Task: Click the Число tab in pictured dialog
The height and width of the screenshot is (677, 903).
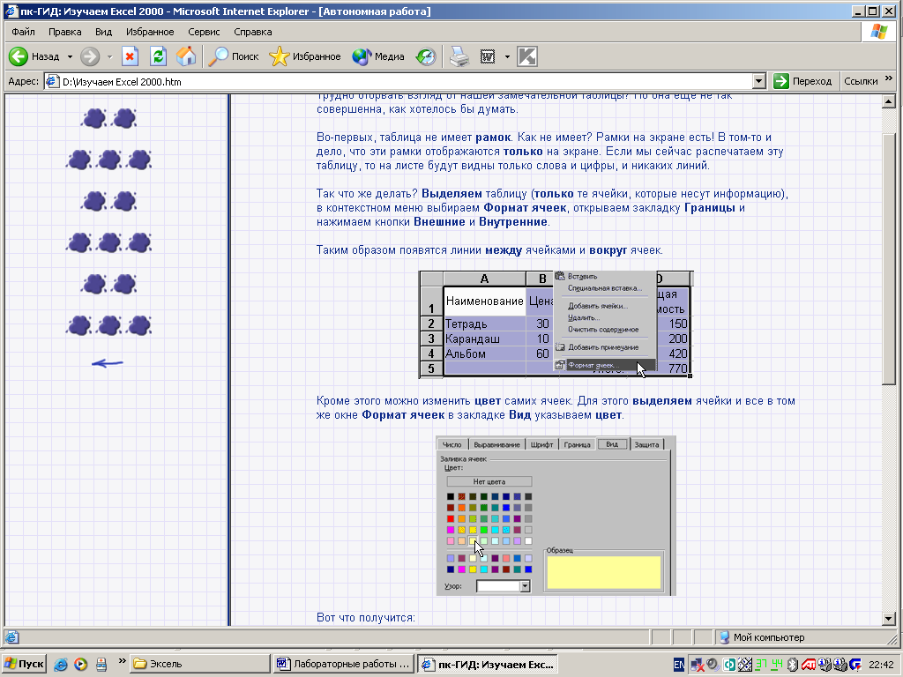Action: coord(452,444)
